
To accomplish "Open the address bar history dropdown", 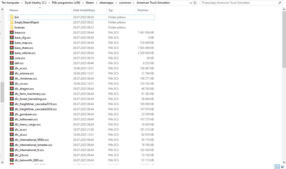I will [190, 3].
